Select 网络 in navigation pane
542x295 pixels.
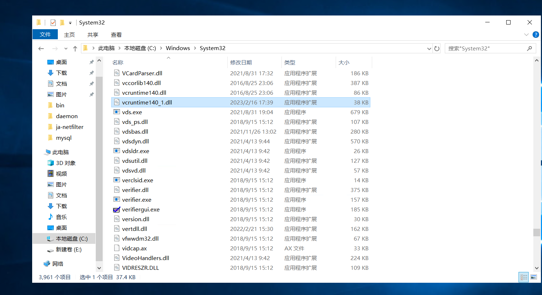(x=57, y=264)
